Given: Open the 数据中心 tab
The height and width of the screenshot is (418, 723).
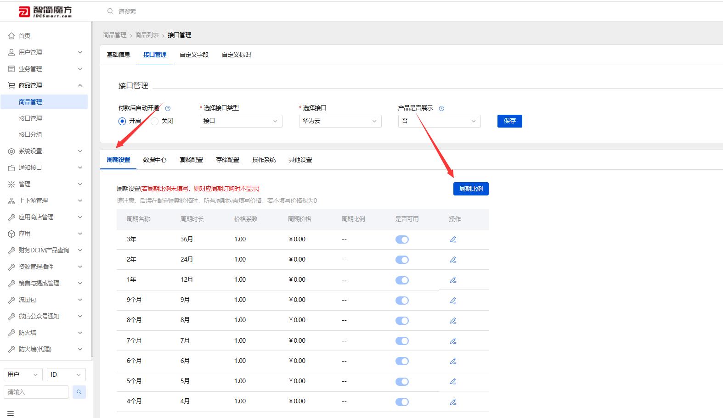Looking at the screenshot, I should [155, 160].
